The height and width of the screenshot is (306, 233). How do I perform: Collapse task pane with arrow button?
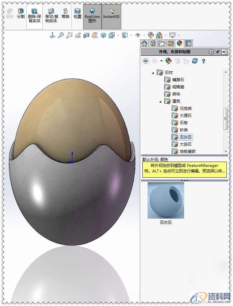tap(224, 52)
